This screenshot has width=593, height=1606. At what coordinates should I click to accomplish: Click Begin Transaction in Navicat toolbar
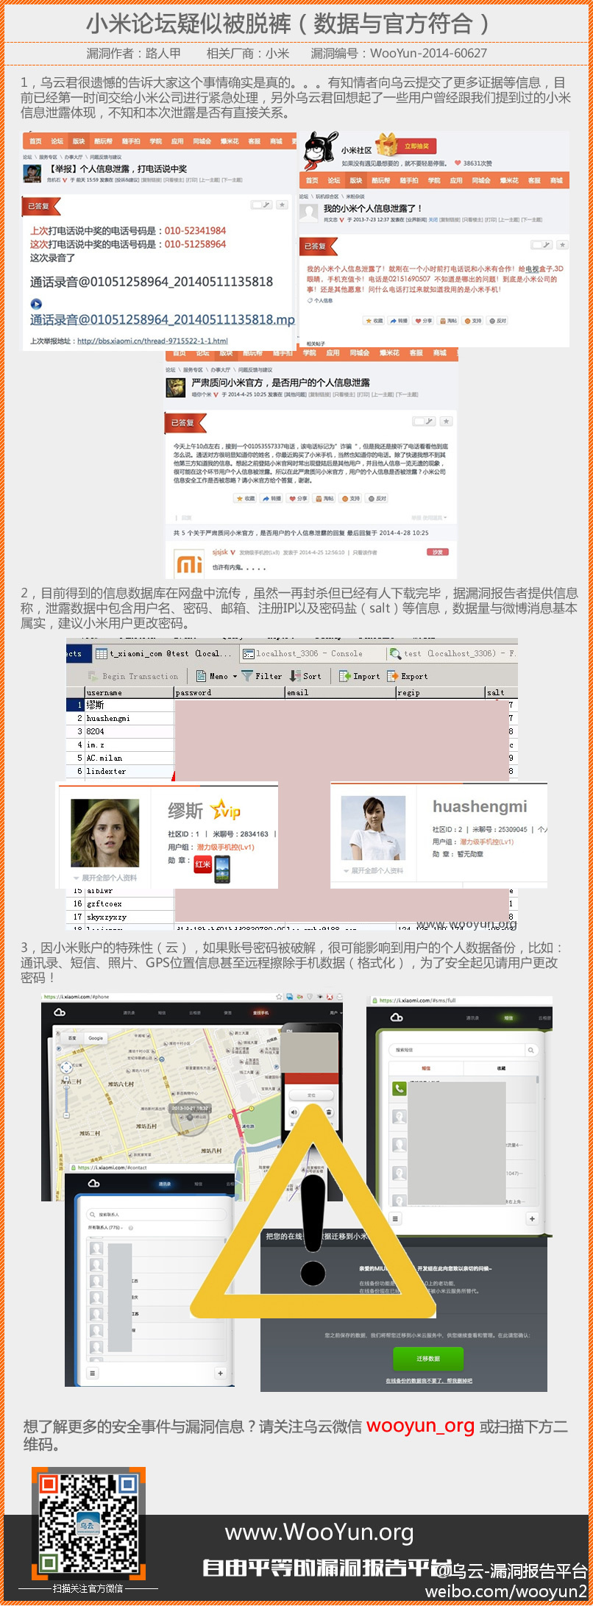tap(132, 676)
